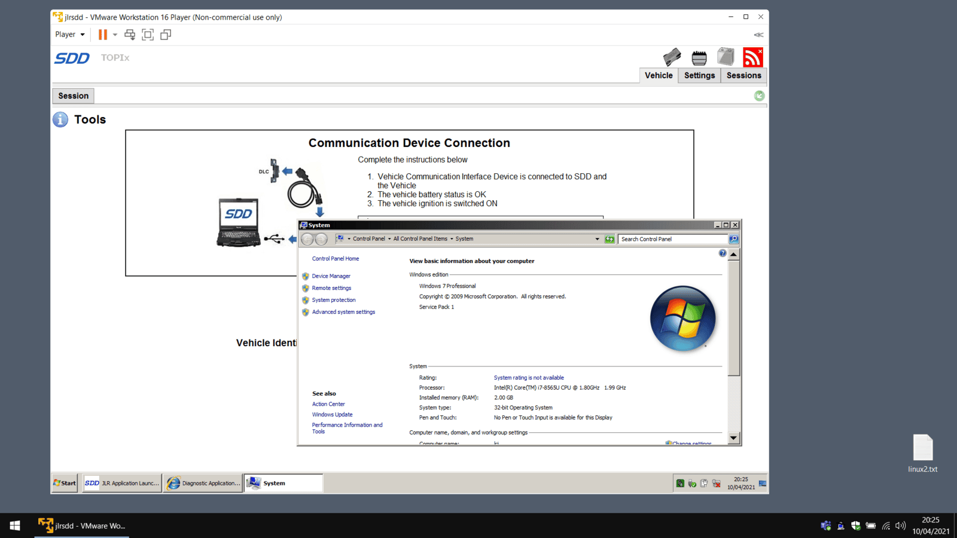Open System protection link

click(x=334, y=300)
